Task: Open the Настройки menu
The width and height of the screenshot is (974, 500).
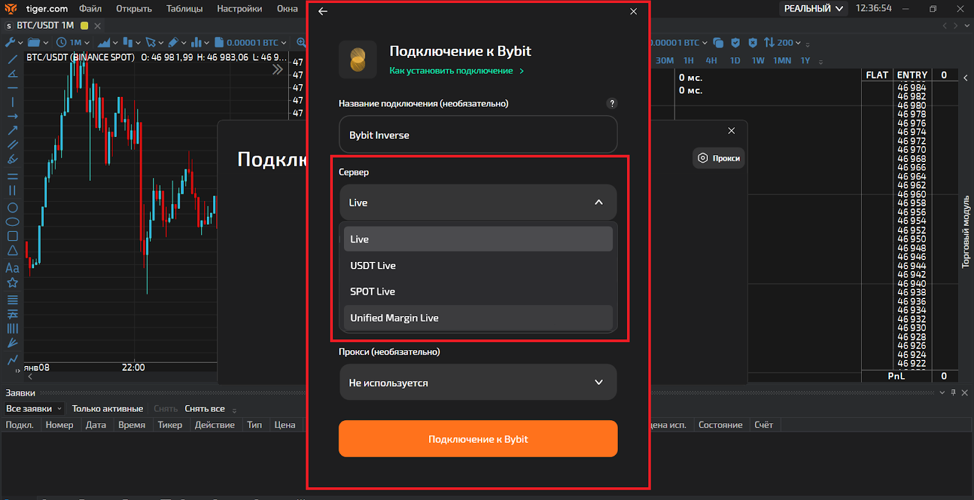Action: (239, 9)
